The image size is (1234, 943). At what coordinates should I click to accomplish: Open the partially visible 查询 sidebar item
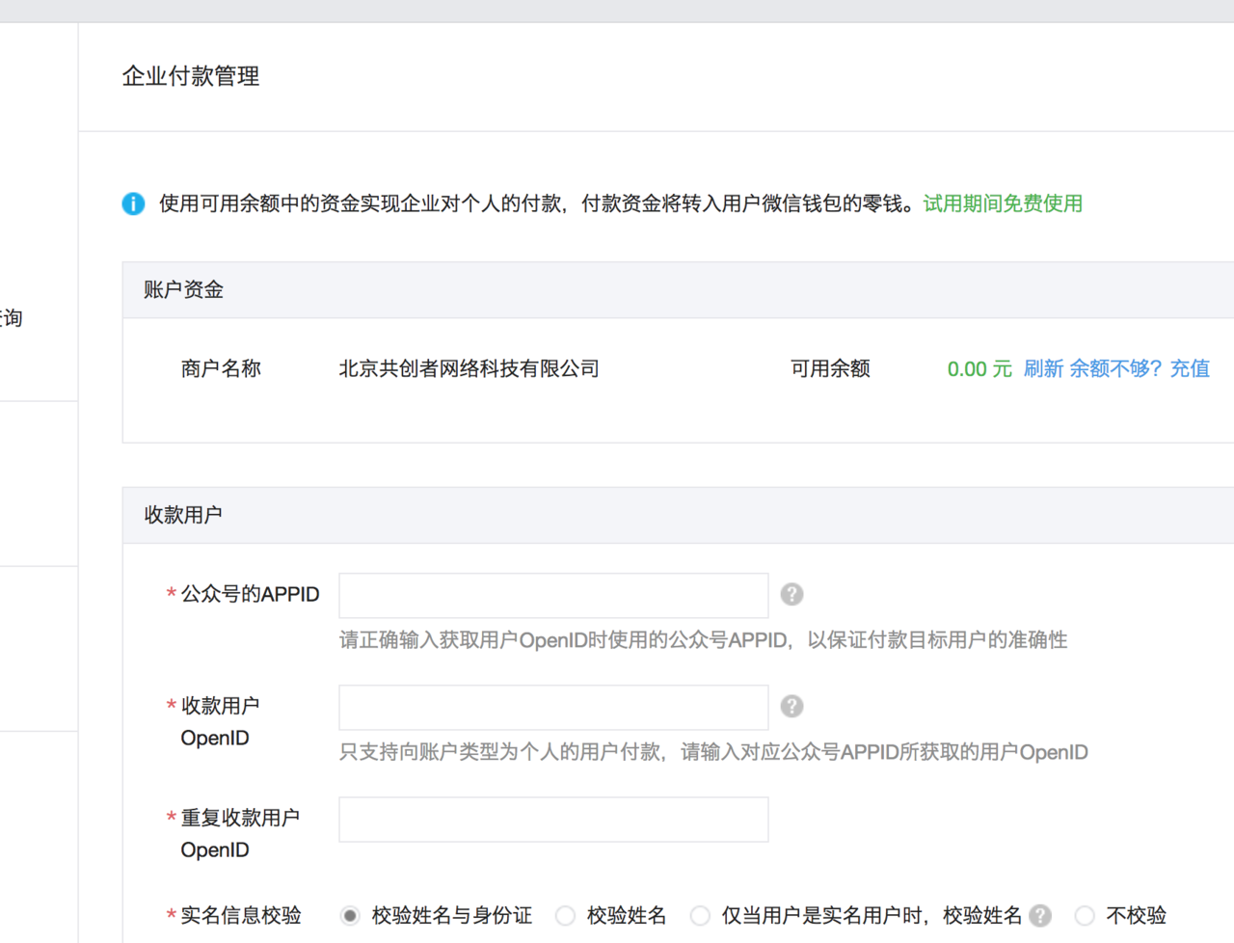click(12, 317)
